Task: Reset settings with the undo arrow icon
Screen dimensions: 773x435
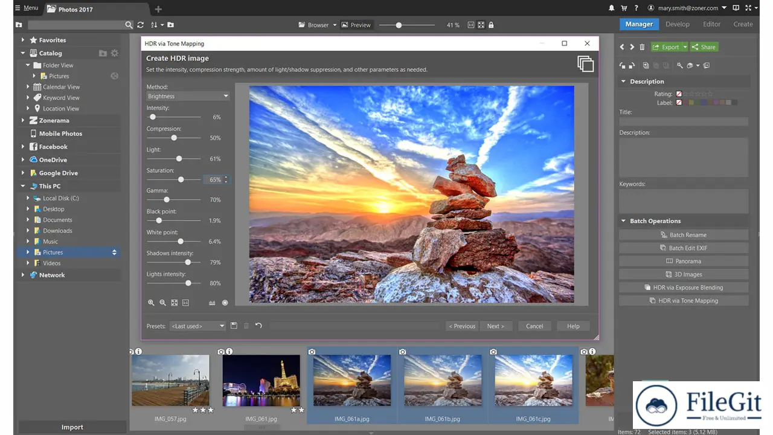Action: [x=258, y=326]
